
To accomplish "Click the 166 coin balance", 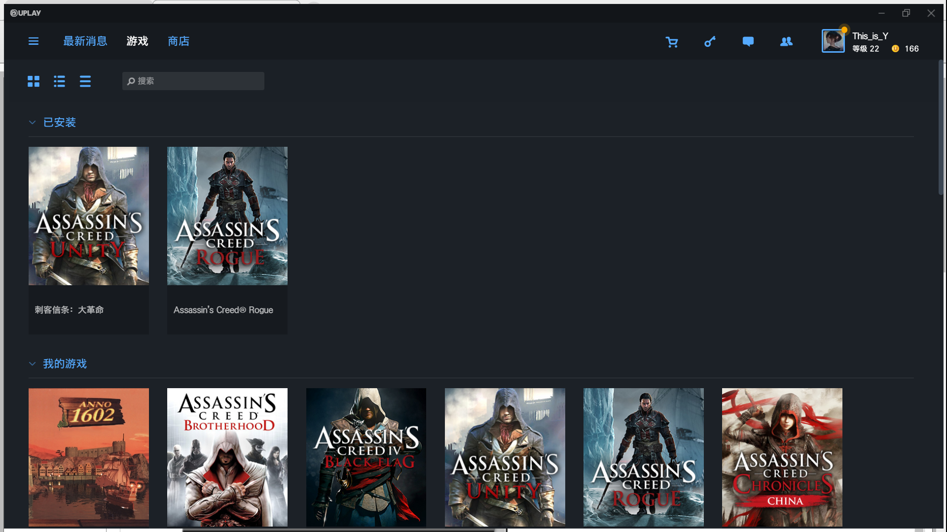I will [x=911, y=49].
